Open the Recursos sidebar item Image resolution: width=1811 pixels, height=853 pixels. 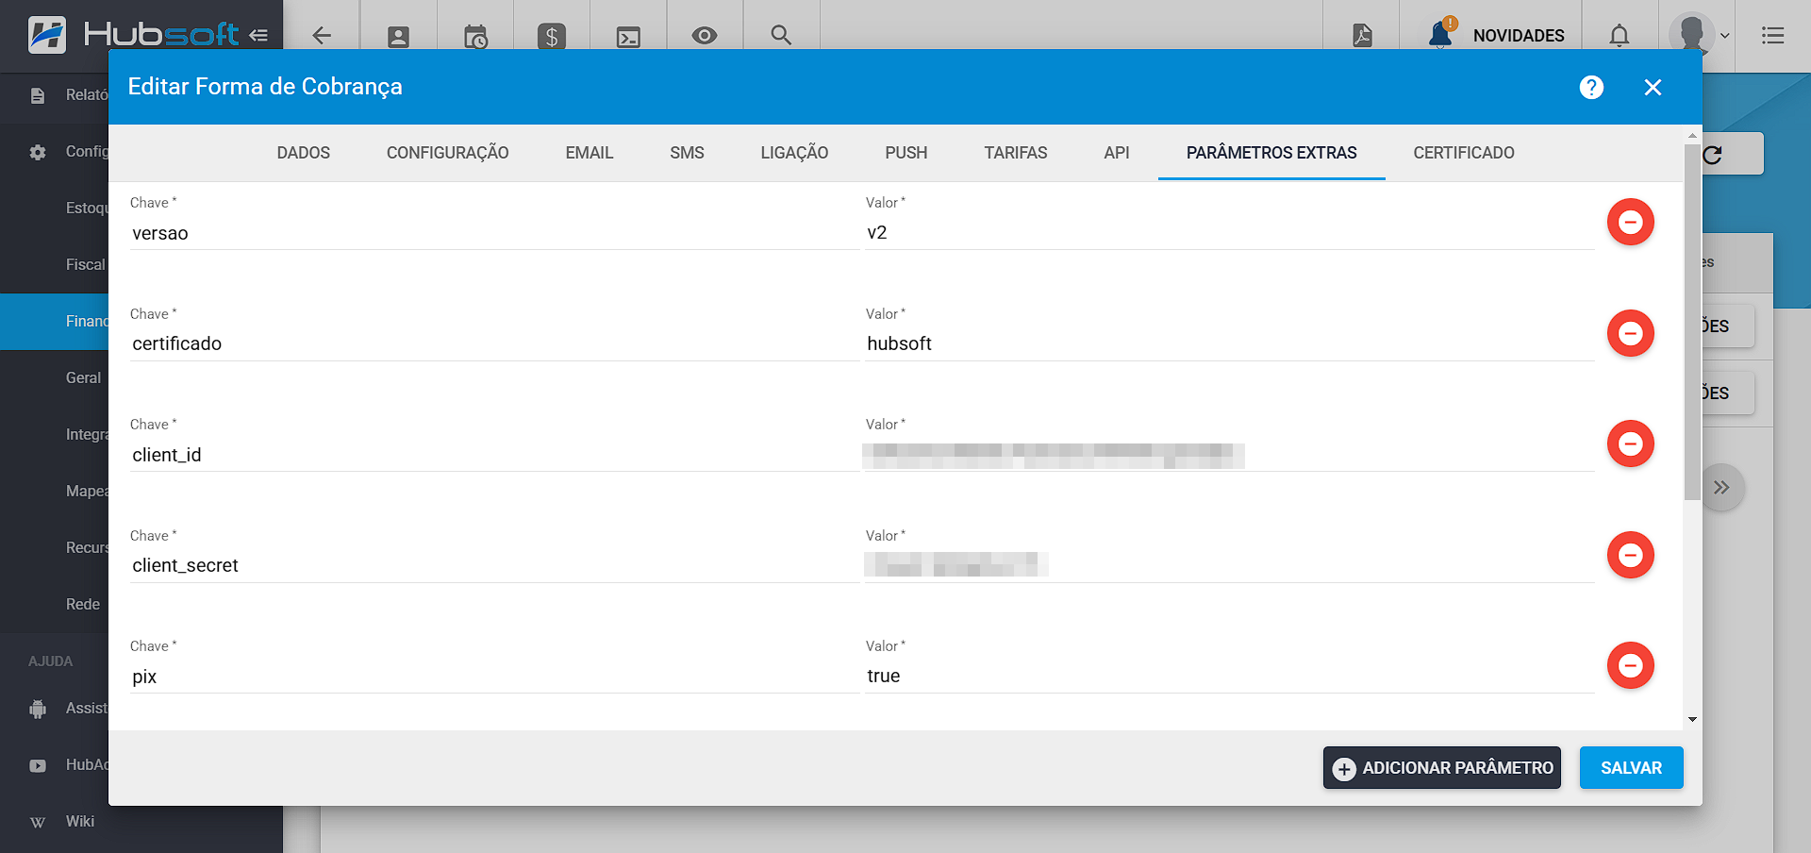point(55,548)
